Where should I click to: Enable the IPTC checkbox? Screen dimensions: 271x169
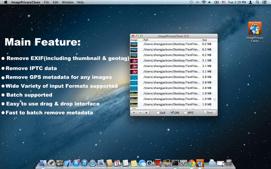186,113
